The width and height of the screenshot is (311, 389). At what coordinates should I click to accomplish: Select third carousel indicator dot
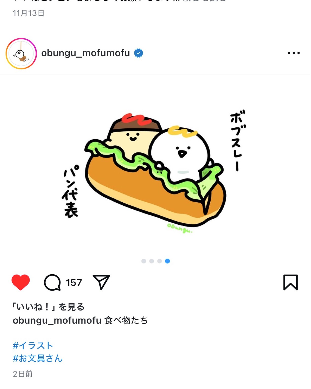[x=159, y=261]
